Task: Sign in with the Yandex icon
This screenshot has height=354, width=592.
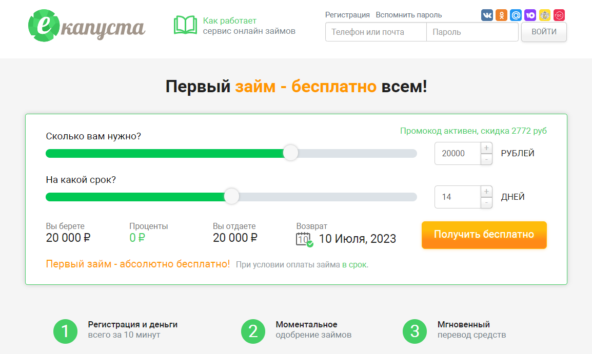Action: (x=544, y=15)
